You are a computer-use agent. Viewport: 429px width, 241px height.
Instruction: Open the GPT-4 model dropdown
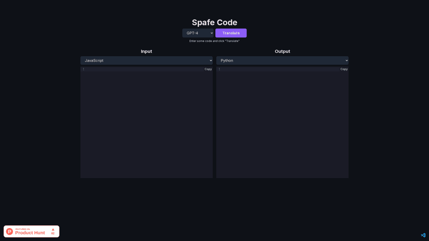tap(198, 33)
